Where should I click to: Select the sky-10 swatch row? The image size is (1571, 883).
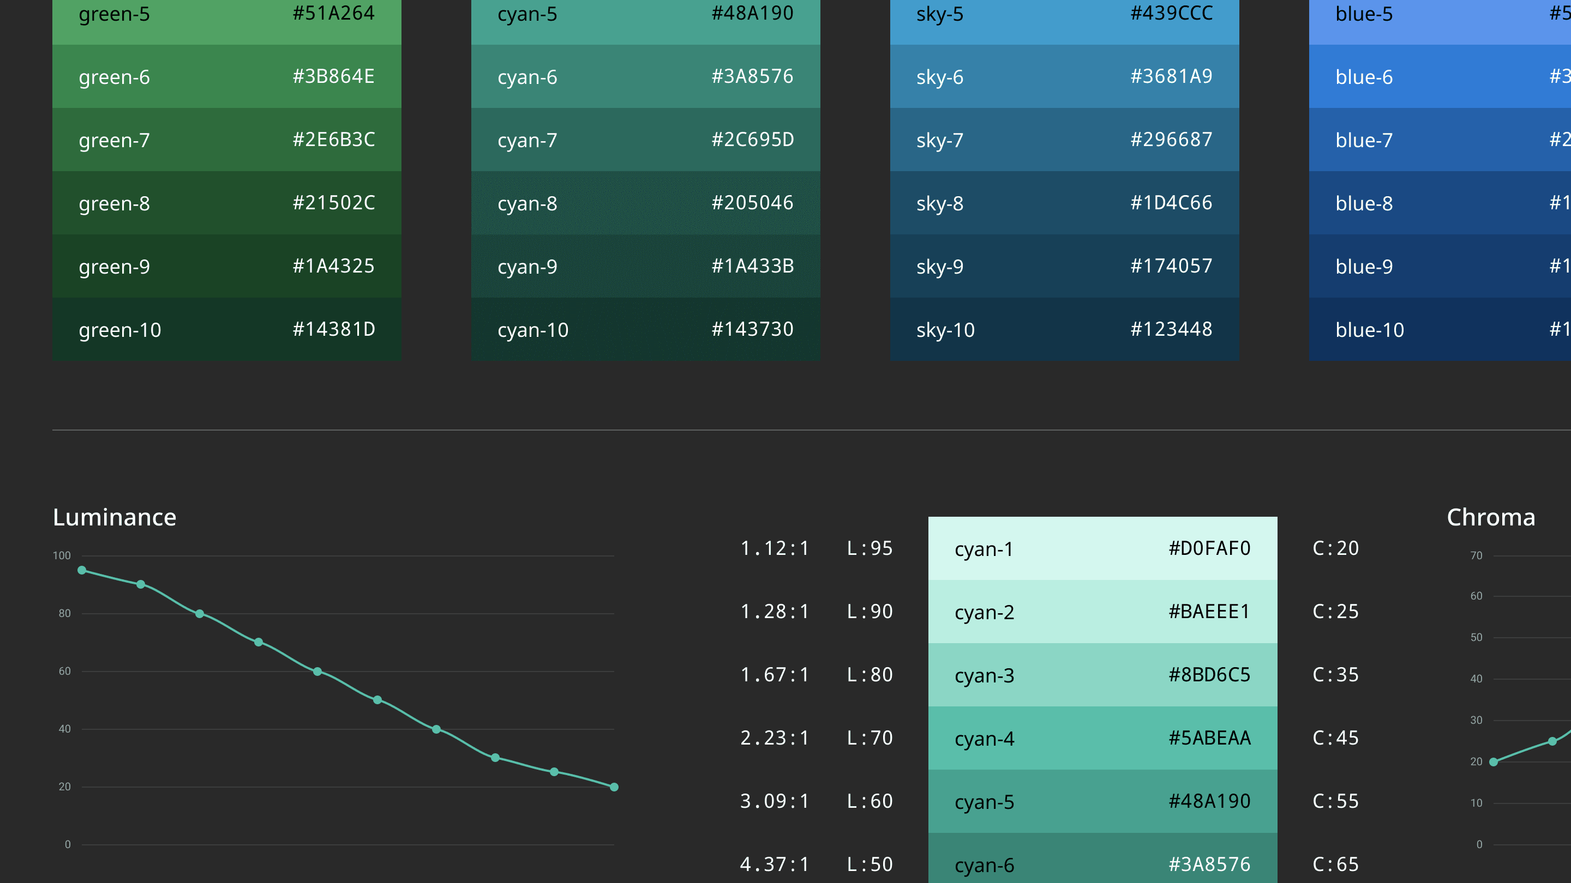(x=1064, y=330)
